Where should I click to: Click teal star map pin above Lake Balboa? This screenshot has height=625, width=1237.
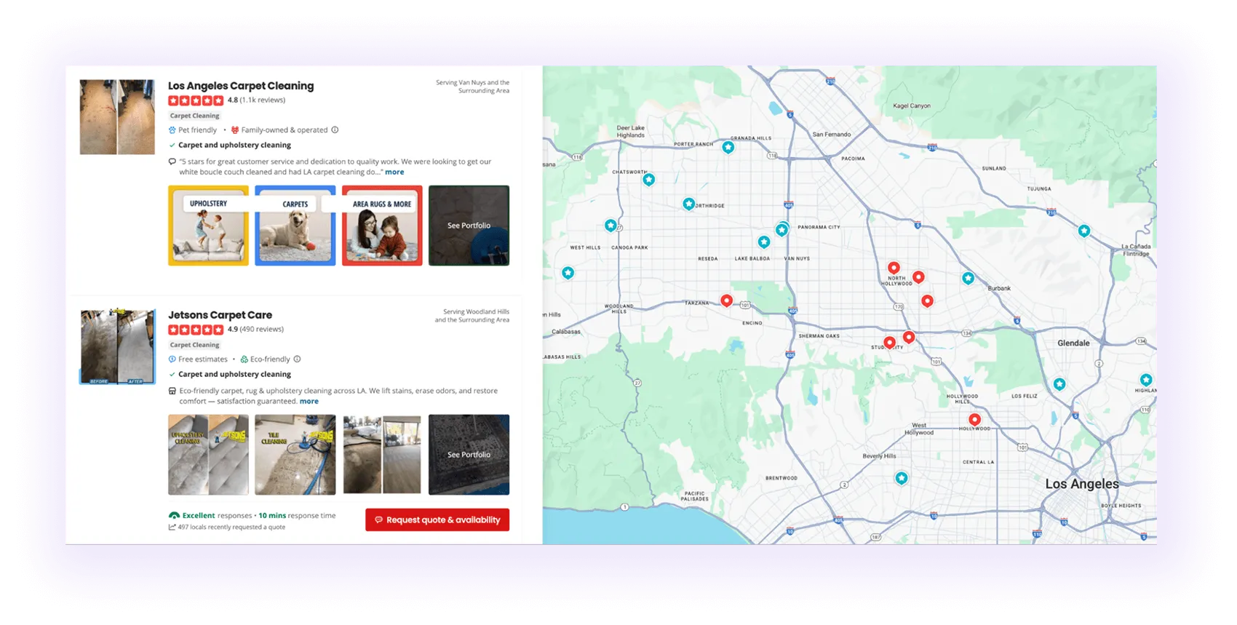tap(764, 242)
